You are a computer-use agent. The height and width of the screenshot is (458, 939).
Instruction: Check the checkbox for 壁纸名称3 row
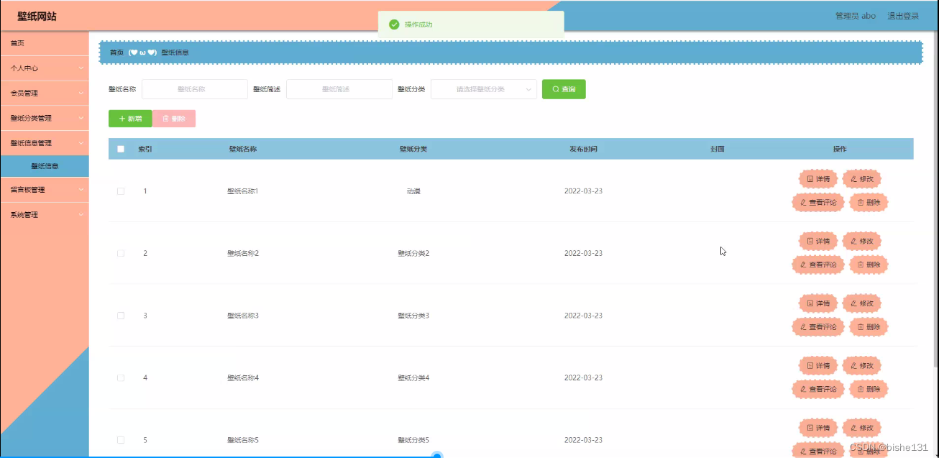pyautogui.click(x=121, y=315)
